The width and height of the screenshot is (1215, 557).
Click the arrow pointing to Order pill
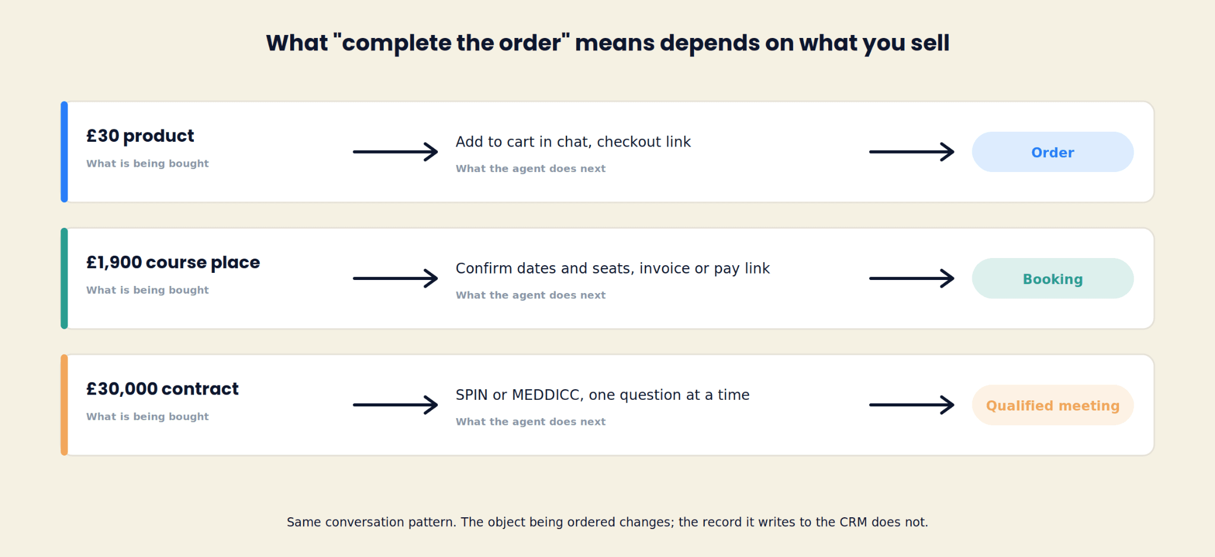pos(912,152)
